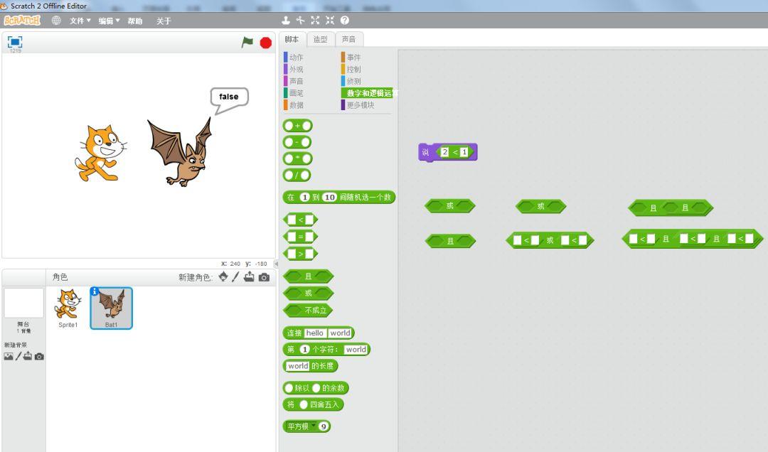Select the delete scissors tool in the top toolbar

point(300,20)
